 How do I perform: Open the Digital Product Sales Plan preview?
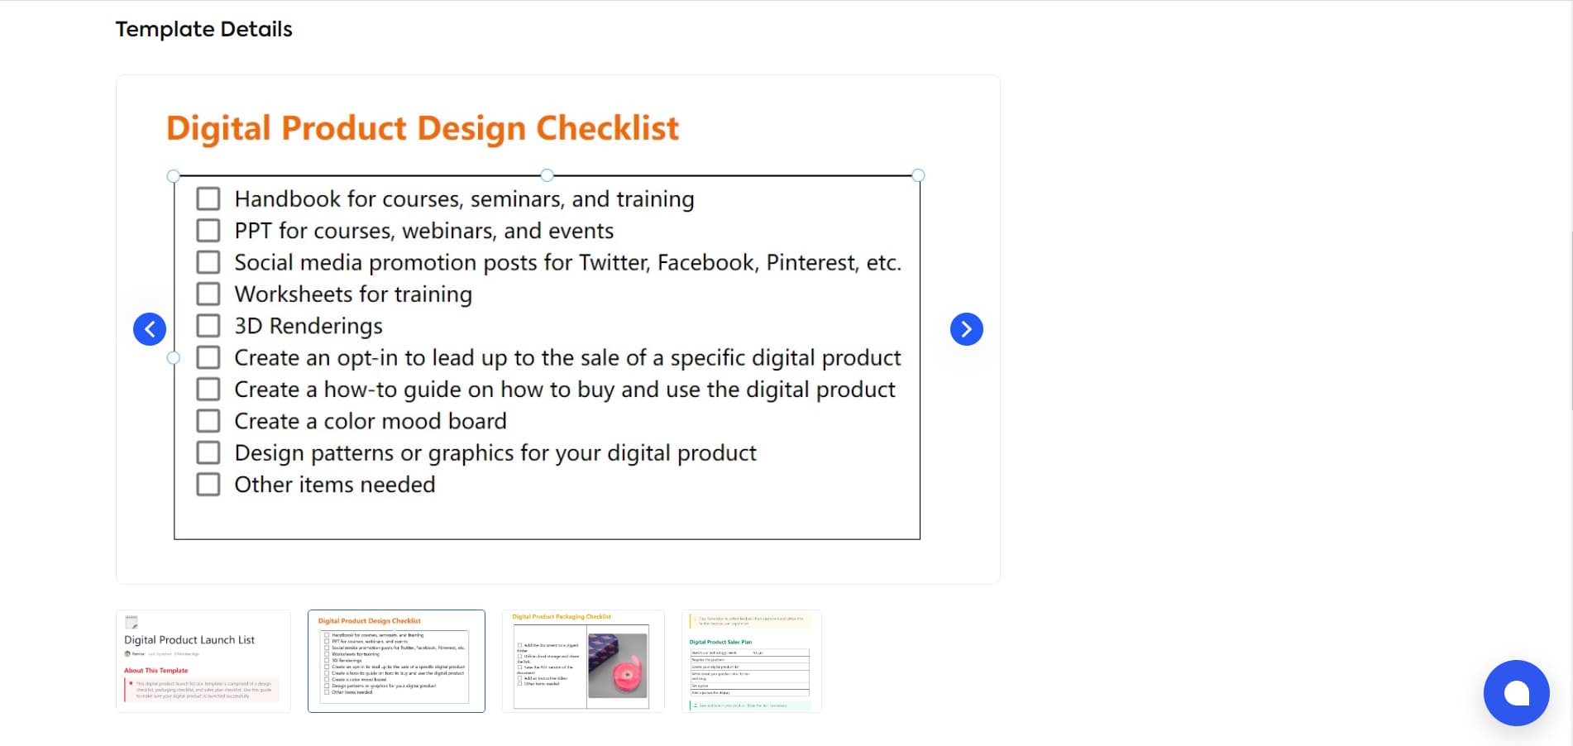pos(751,660)
